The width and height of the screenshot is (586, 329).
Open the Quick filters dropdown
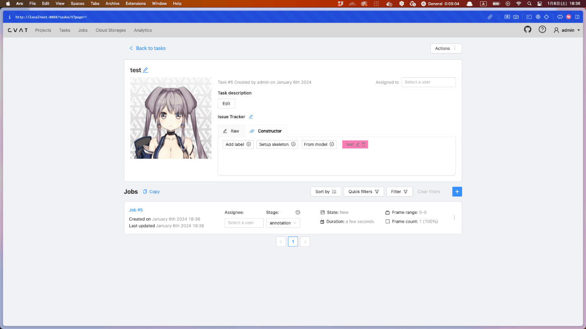click(364, 191)
